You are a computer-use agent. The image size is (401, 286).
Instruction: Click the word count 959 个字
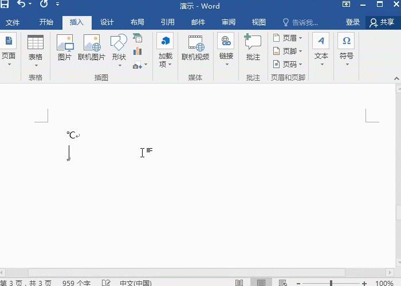tap(76, 283)
